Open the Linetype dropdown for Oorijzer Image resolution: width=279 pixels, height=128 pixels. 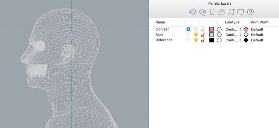(x=233, y=29)
